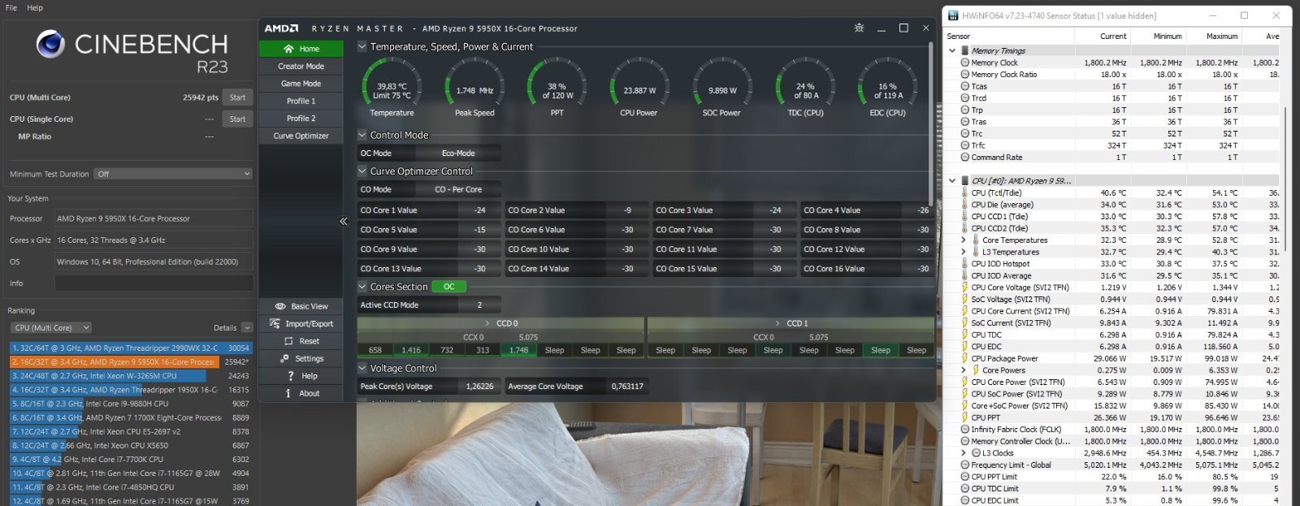
Task: Click the Cinebench R23 logo icon
Action: click(50, 45)
